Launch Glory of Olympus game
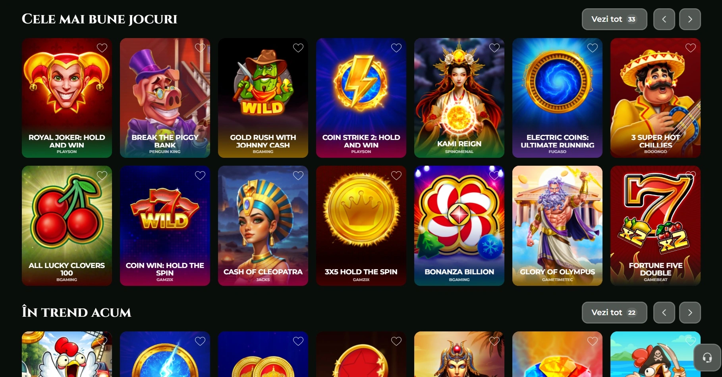 pos(557,226)
